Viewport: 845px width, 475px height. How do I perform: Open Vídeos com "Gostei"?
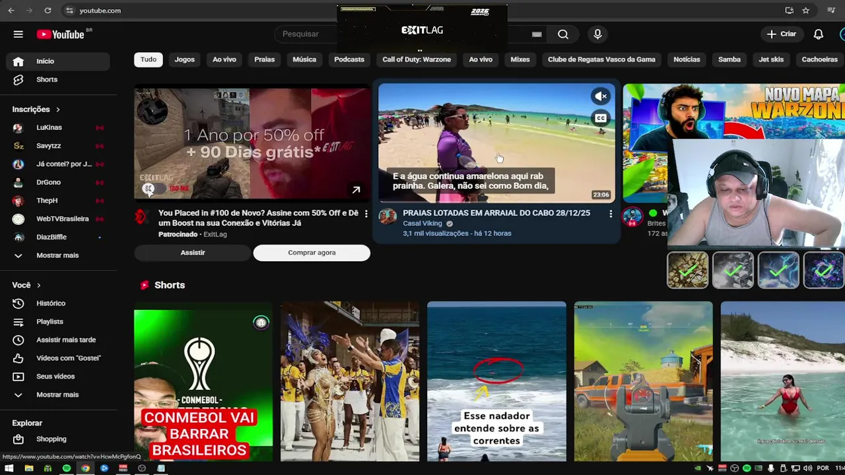click(x=58, y=358)
